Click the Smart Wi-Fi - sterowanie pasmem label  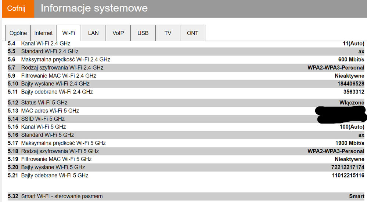[x=62, y=197]
